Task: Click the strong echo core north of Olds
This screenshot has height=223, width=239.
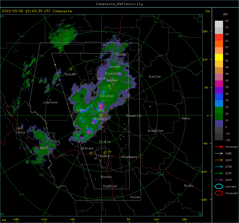Action: coord(101,106)
